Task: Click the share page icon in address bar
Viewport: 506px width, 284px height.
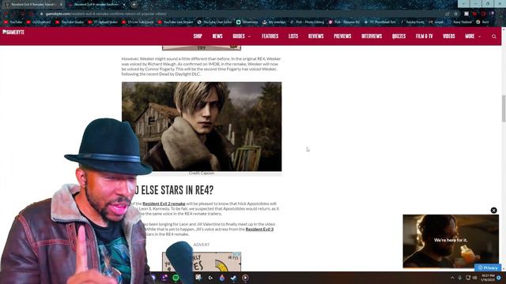Action: click(x=447, y=14)
